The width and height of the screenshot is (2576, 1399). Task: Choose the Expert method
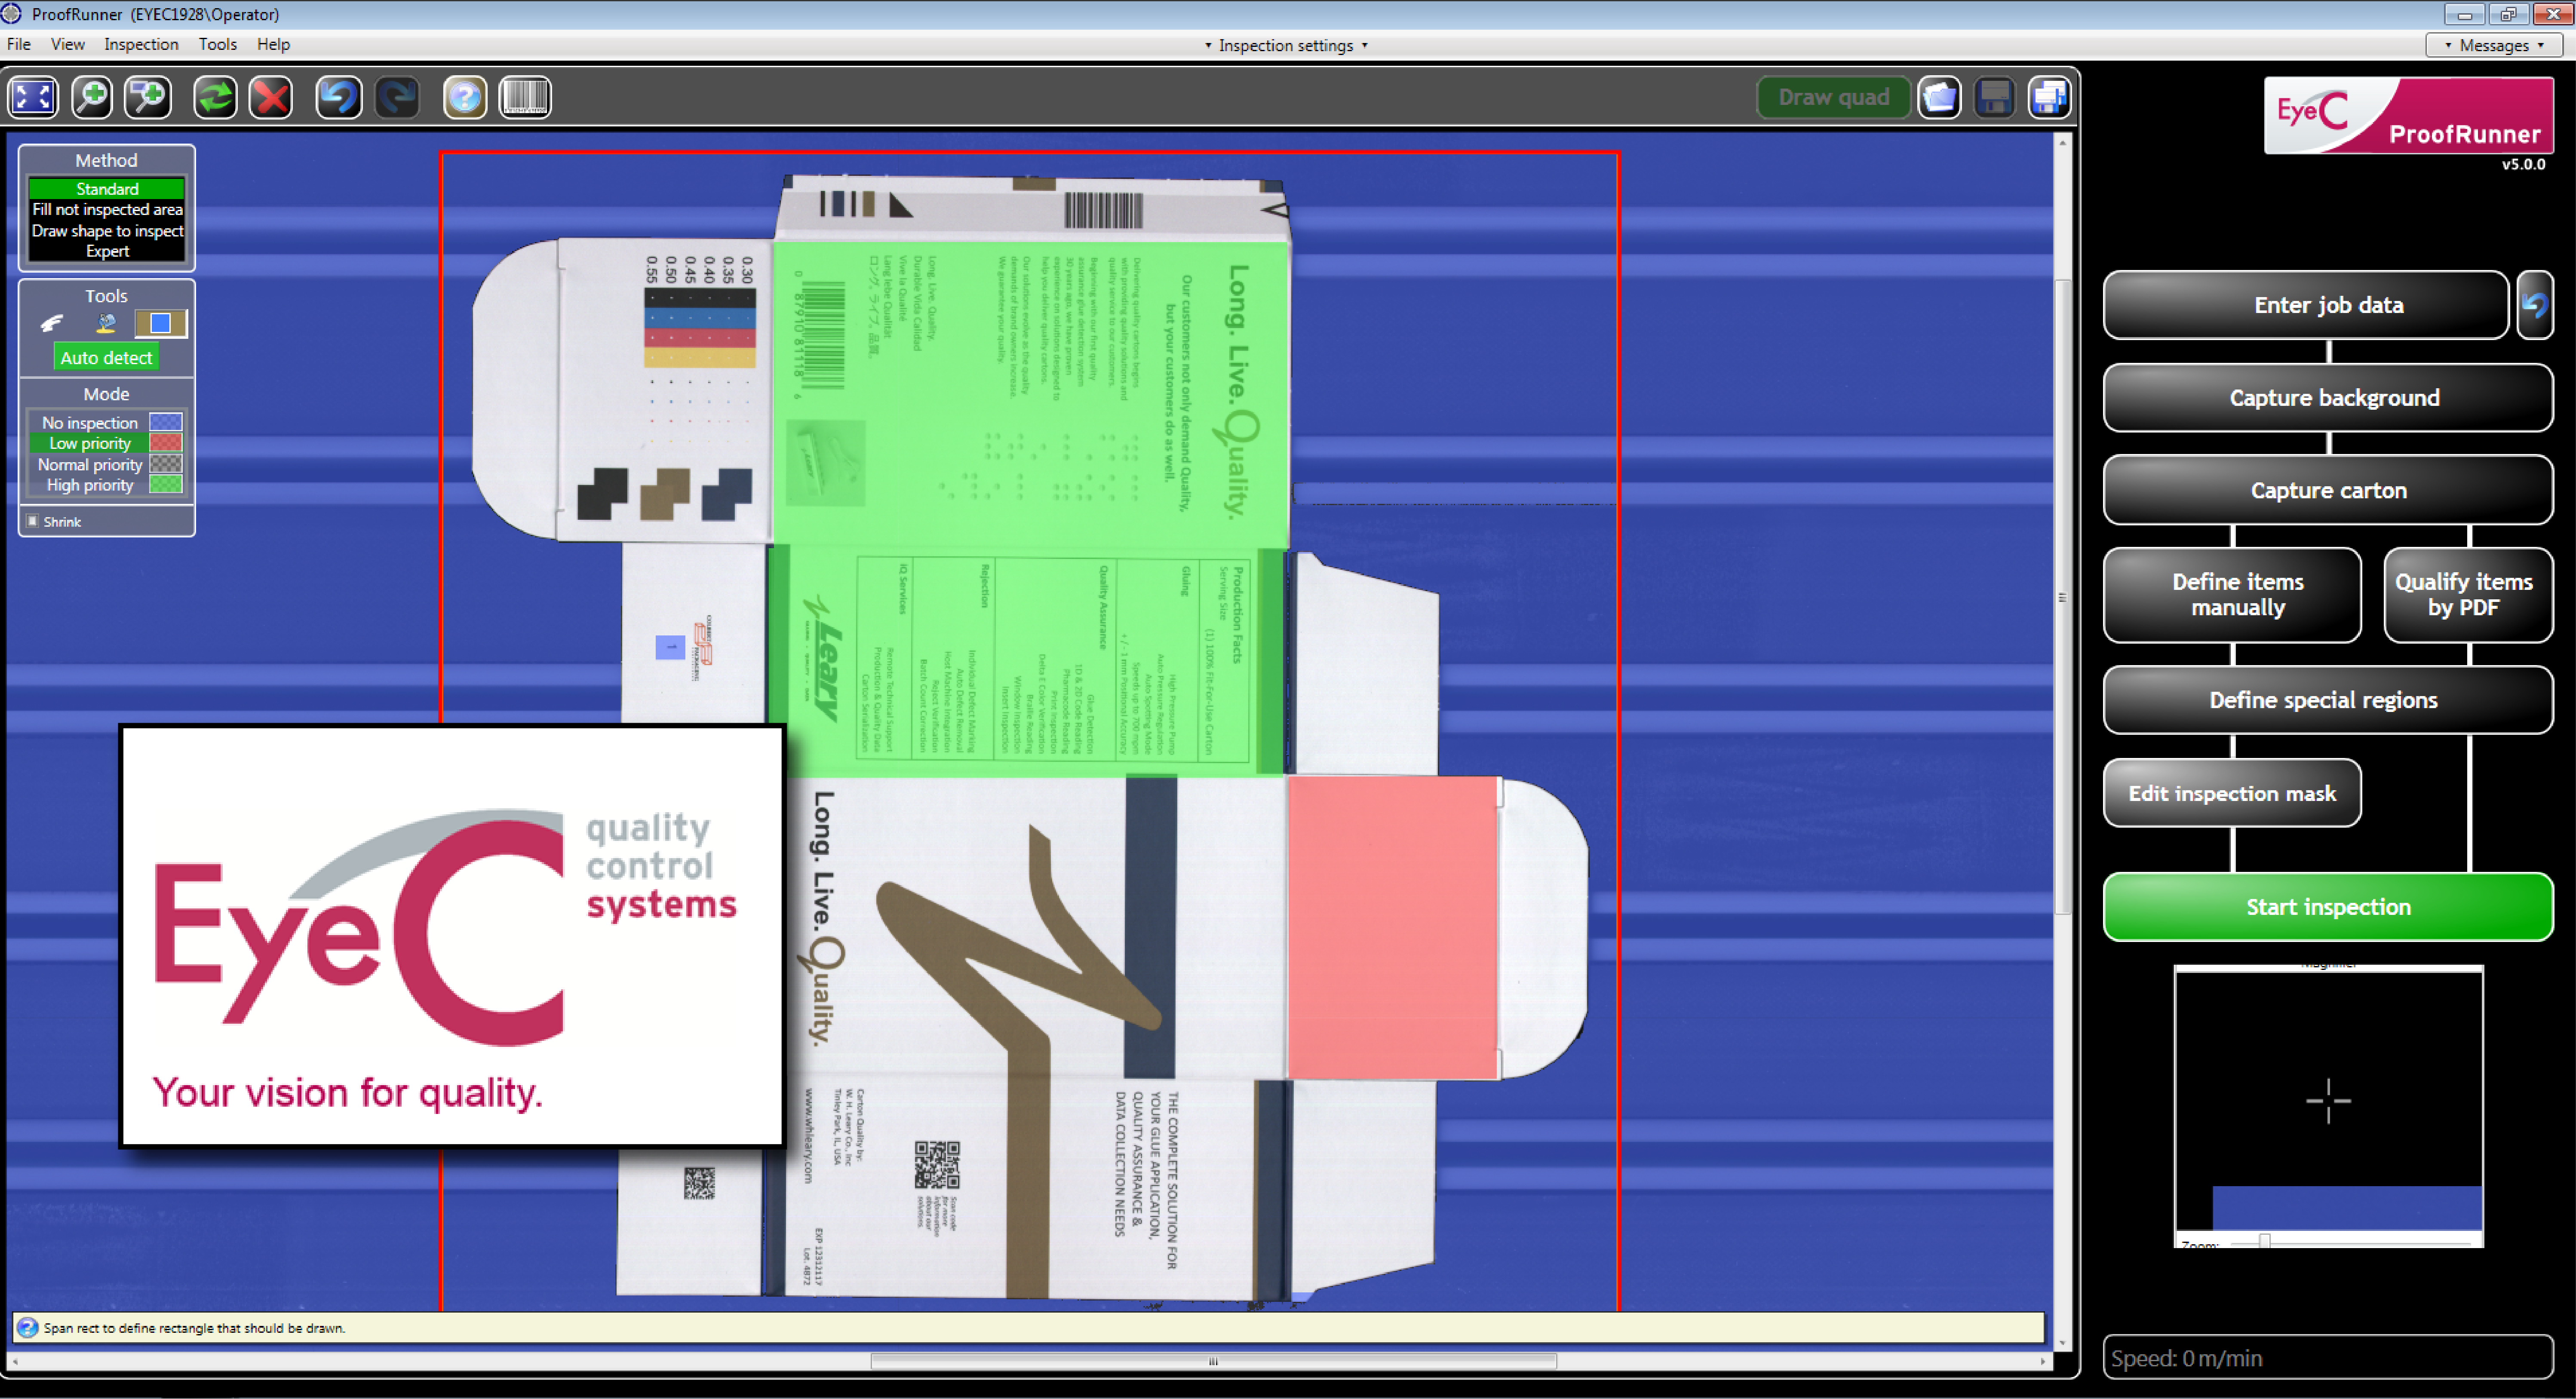point(107,251)
